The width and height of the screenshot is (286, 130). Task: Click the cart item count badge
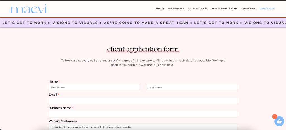274,117
